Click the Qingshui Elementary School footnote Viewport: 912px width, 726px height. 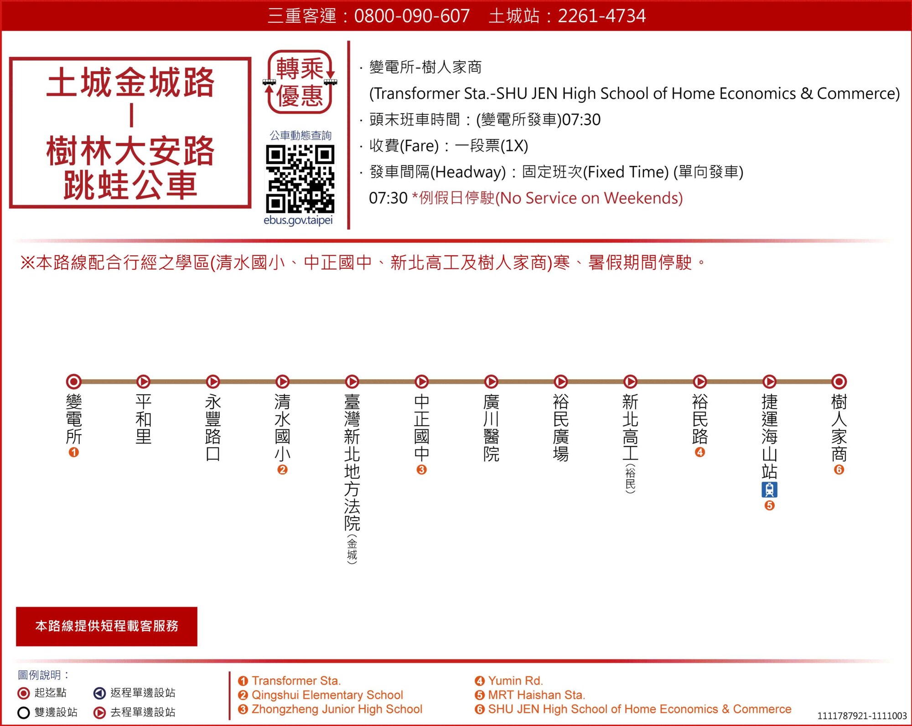pyautogui.click(x=327, y=695)
